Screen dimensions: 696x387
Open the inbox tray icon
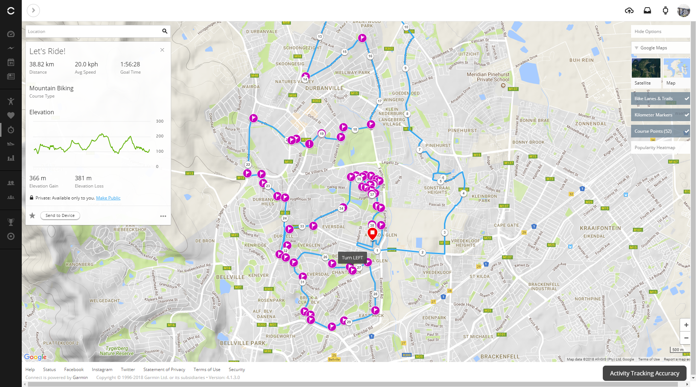pyautogui.click(x=647, y=11)
